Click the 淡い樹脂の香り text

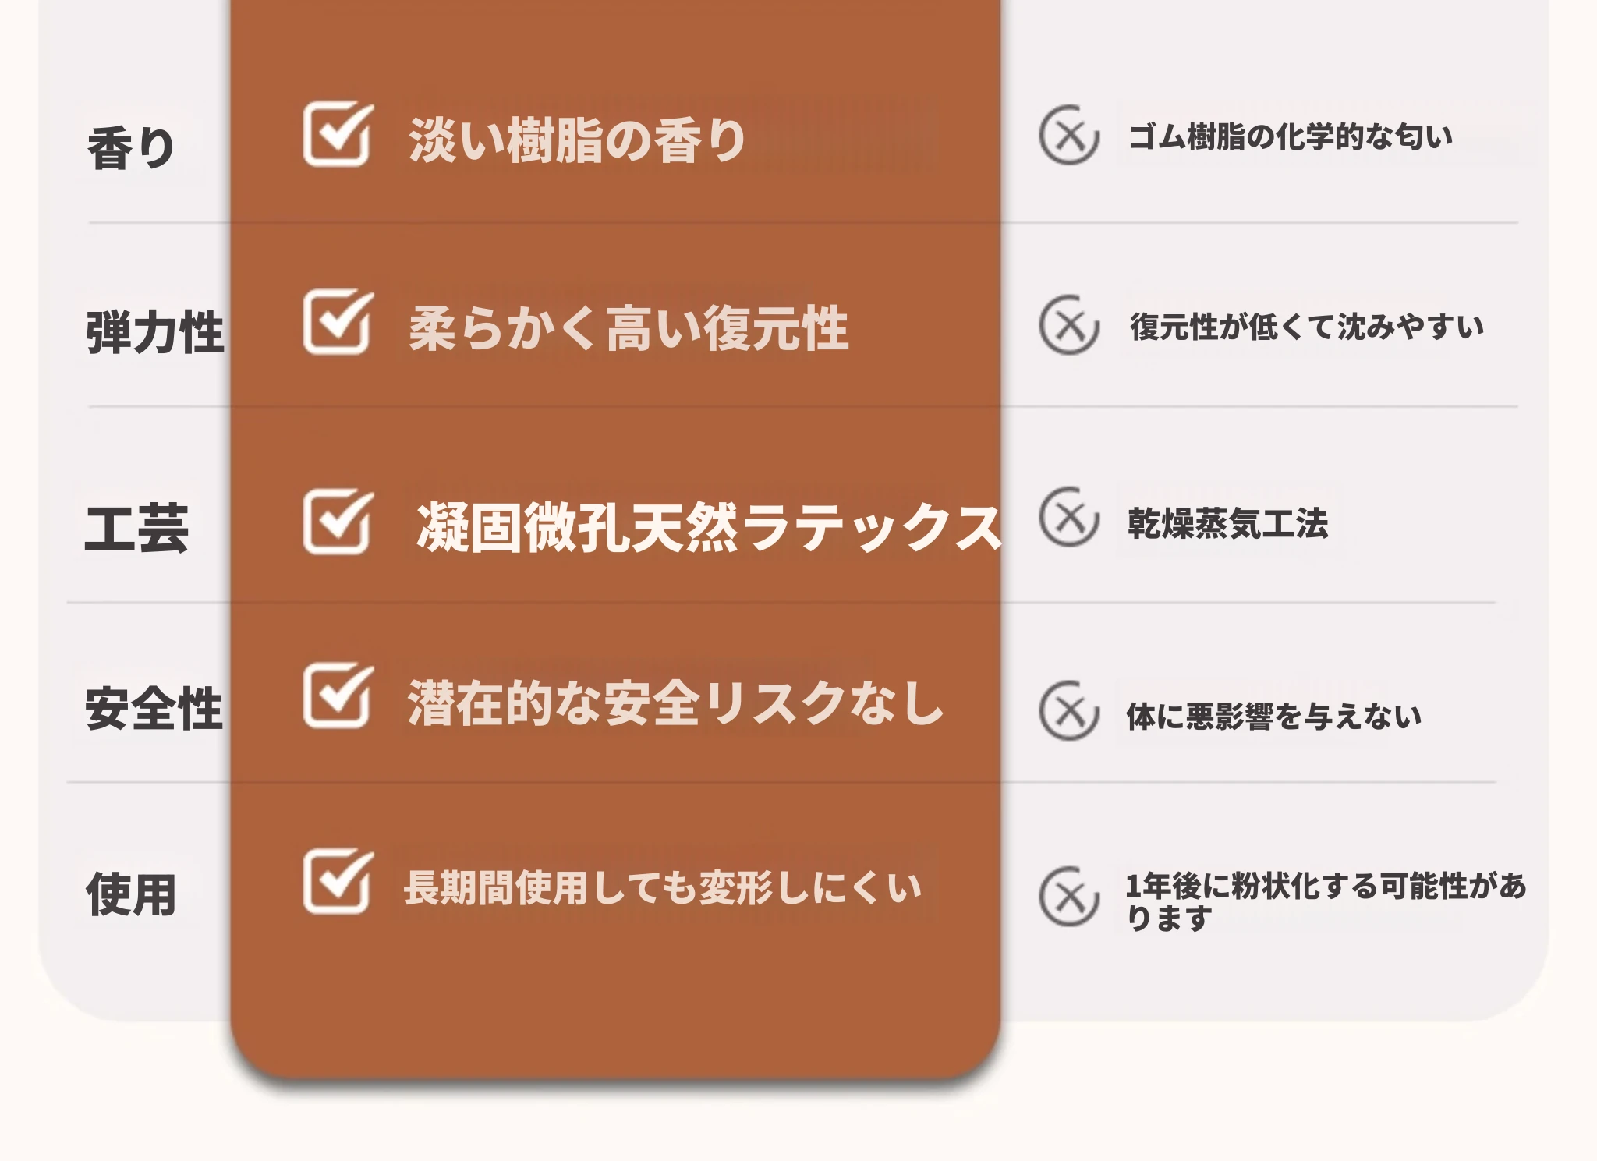(x=577, y=141)
